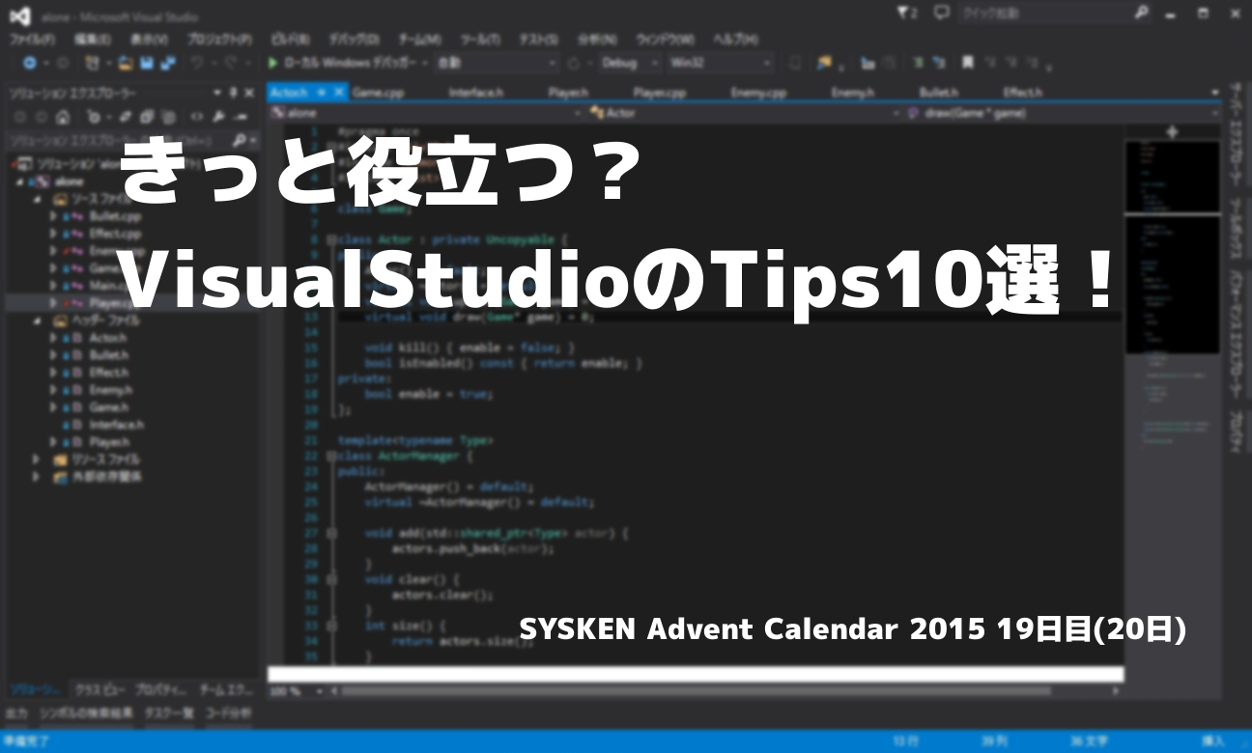Image resolution: width=1252 pixels, height=753 pixels.
Task: Switch to the Bullet.h editor tab
Action: pos(938,93)
